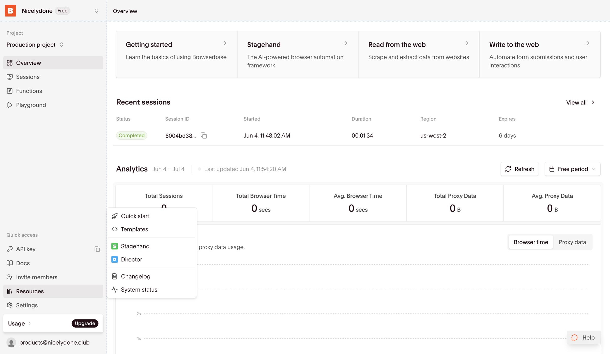
Task: Open Changelog from Resources menu
Action: point(152,276)
